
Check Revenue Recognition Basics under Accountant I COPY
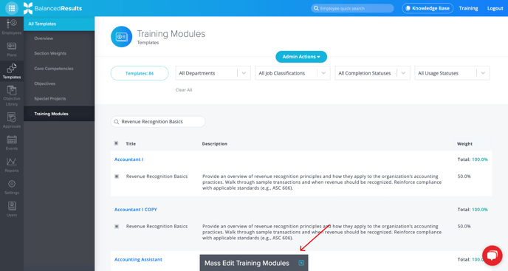pyautogui.click(x=117, y=226)
